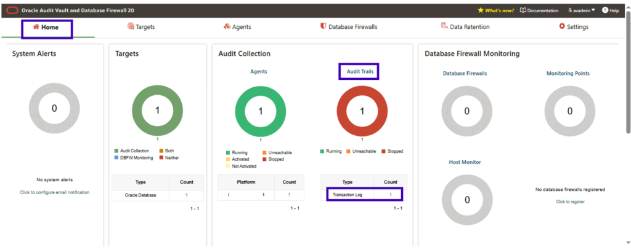Viewport: 631px width, 250px height.
Task: Click the Home house icon
Action: coord(36,27)
